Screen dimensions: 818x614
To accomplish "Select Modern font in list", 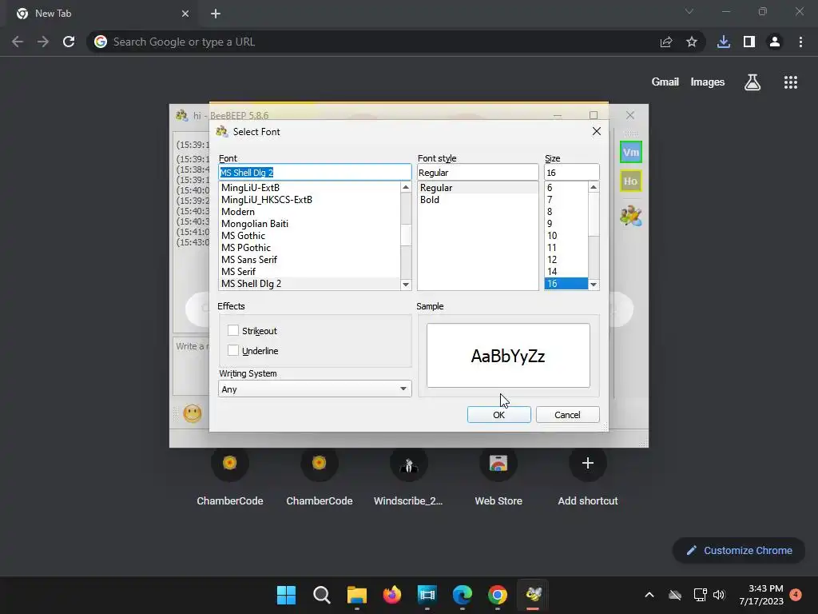I will point(310,211).
